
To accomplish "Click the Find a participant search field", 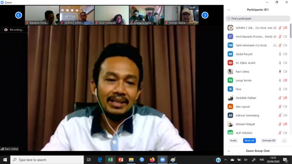I will [x=258, y=19].
